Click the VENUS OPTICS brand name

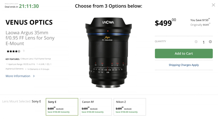tap(29, 22)
